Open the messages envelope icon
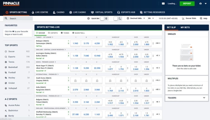 [163, 4]
